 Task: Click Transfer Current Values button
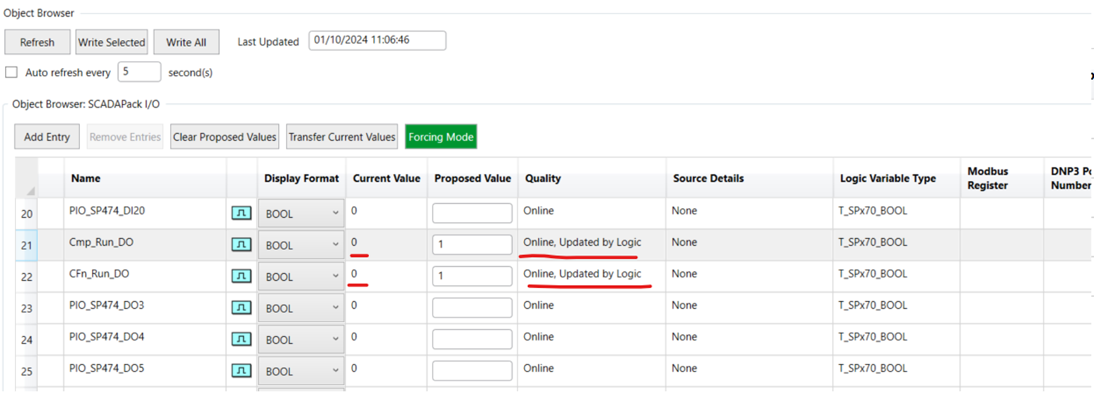coord(342,137)
